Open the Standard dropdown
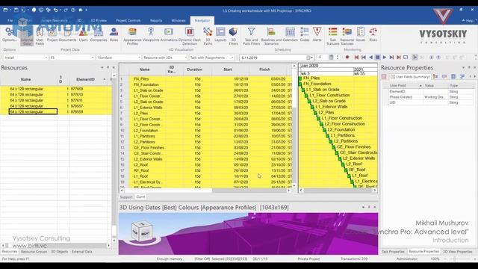This screenshot has height=269, width=478. point(119,58)
